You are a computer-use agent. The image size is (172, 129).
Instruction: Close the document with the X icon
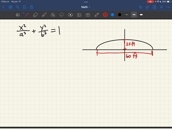(162, 7)
